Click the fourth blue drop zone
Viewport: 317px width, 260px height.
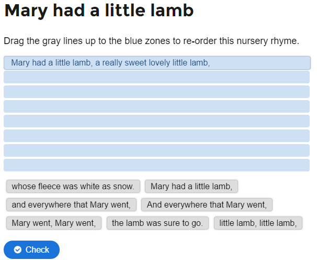(157, 106)
